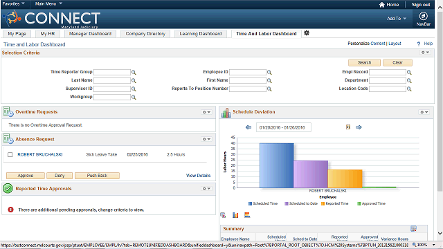This screenshot has width=443, height=249.
Task: Click Sign out
Action: 421,5
